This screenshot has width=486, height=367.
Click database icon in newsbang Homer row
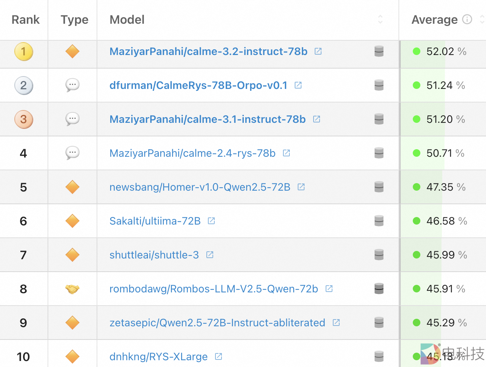click(379, 187)
